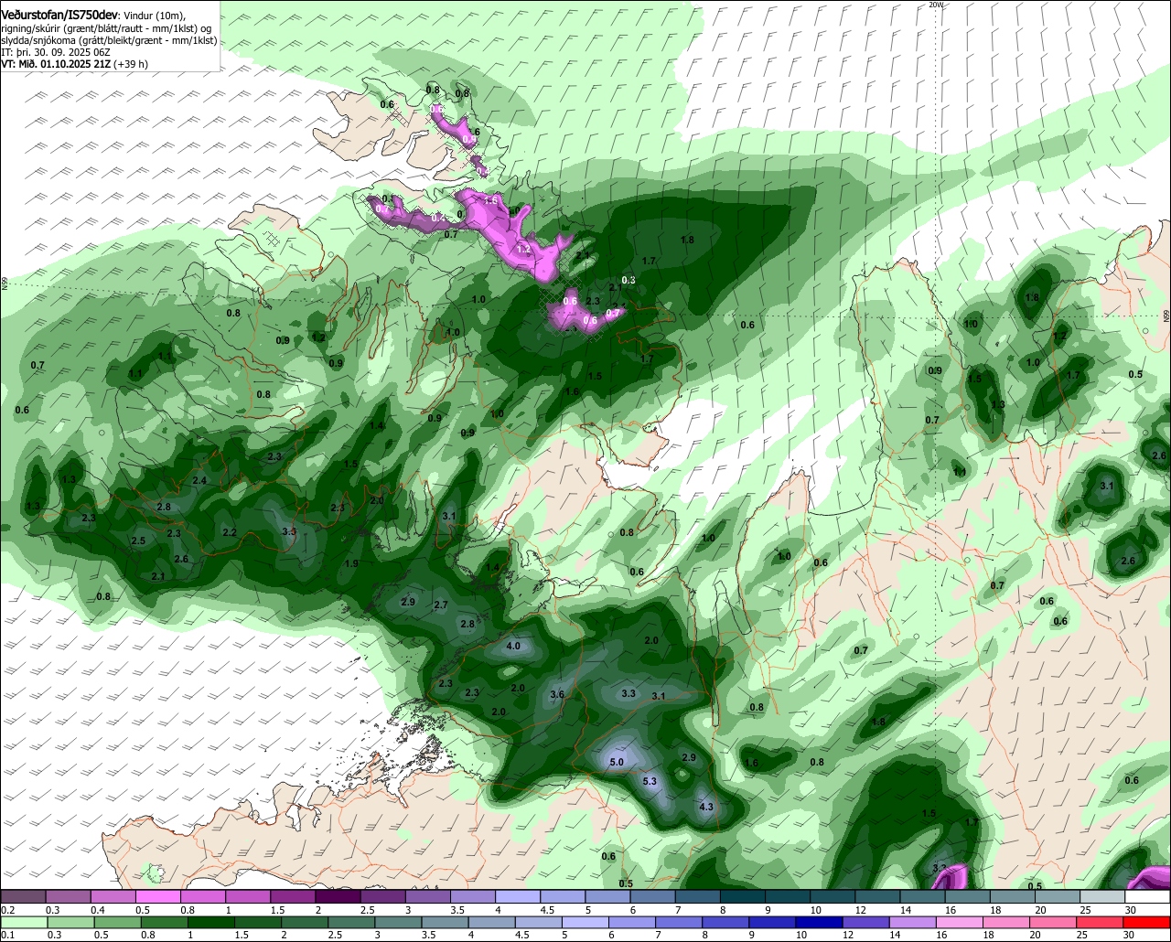Pick the dusky purple 0.2 snow legend swatch
1171x942 pixels.
(23, 896)
